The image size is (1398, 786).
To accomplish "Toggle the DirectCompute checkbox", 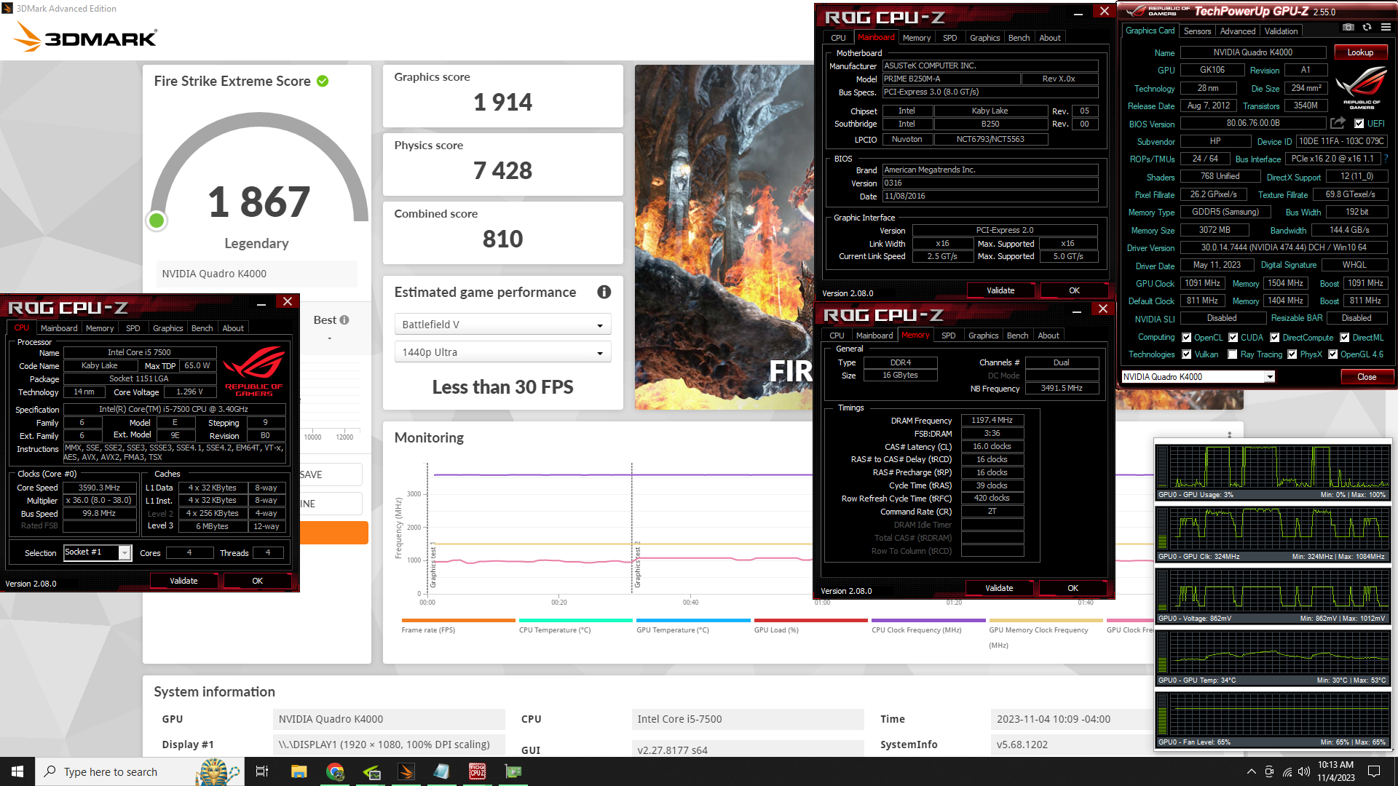I will [1275, 338].
